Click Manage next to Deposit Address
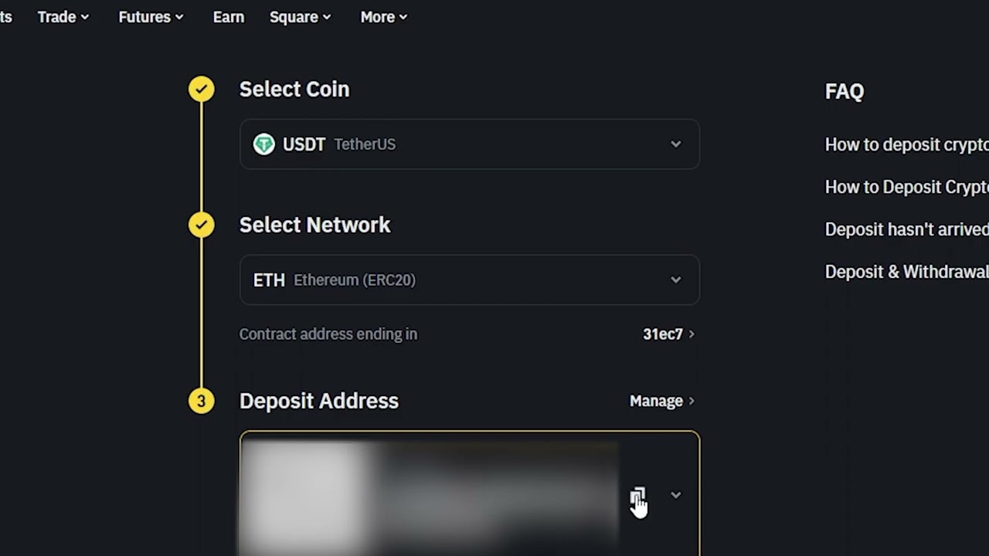989x556 pixels. (x=661, y=401)
